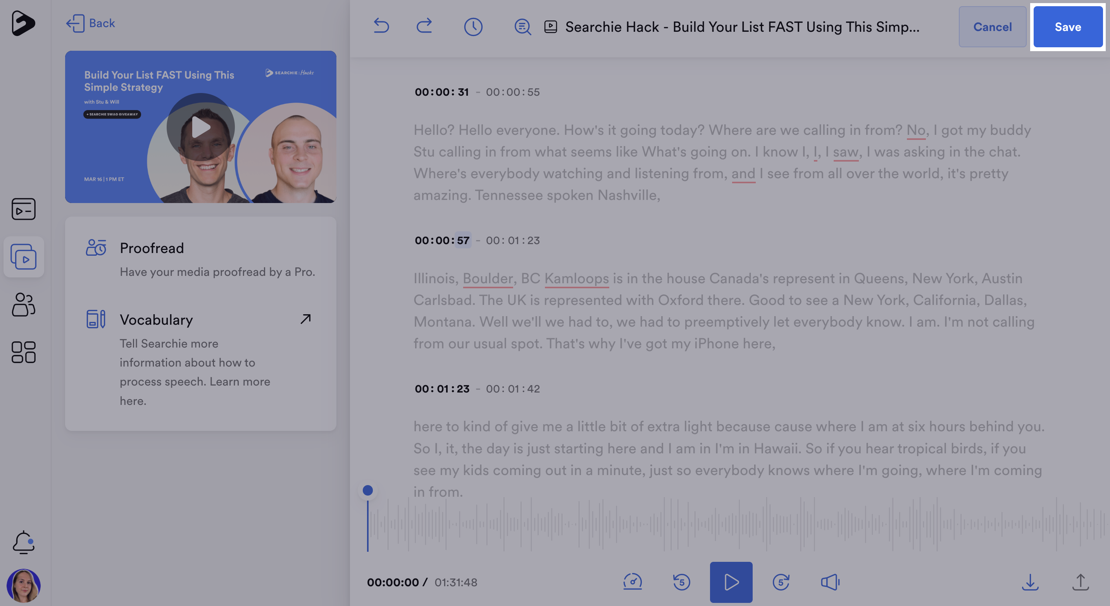Redo the transcript edit
Viewport: 1110px width, 606px height.
point(424,26)
